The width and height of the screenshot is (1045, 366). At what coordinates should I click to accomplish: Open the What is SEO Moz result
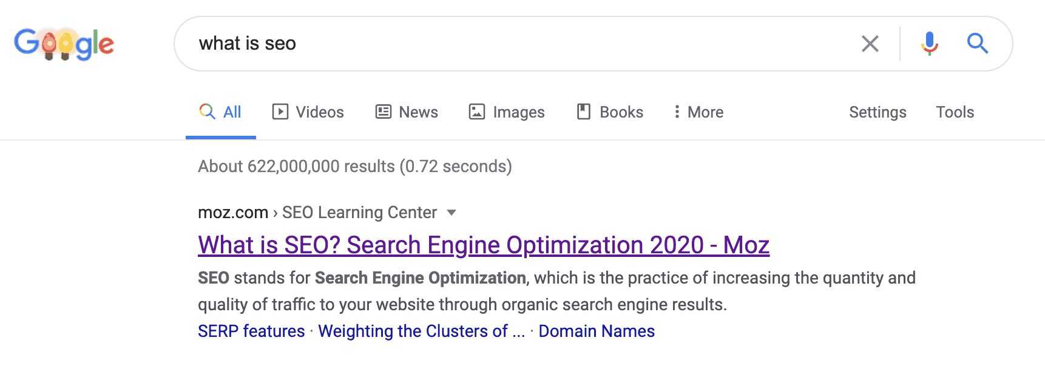click(x=484, y=245)
